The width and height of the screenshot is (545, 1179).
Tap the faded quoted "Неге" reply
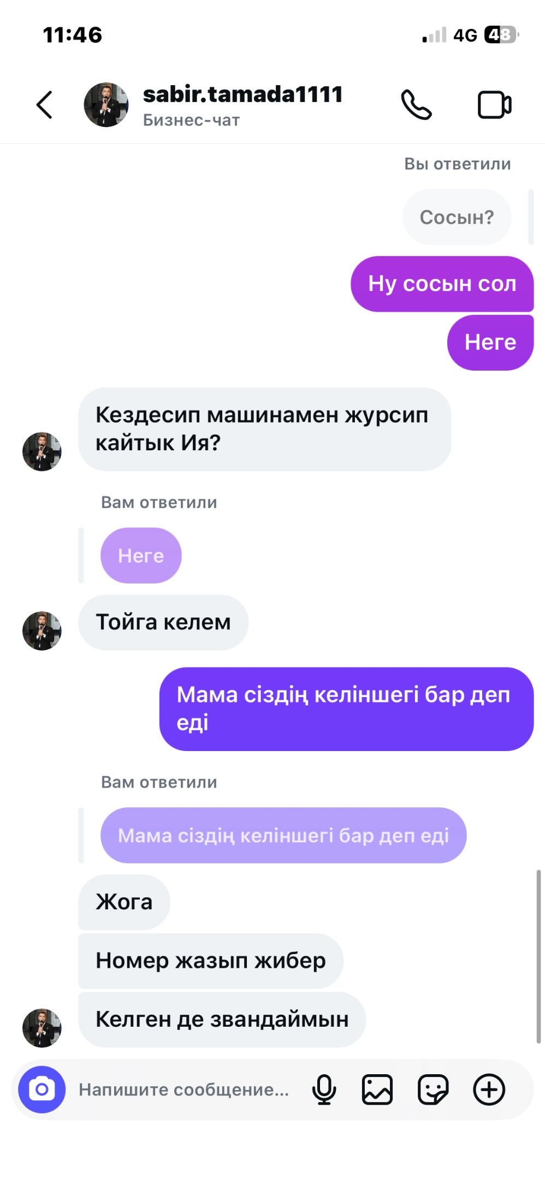[141, 556]
